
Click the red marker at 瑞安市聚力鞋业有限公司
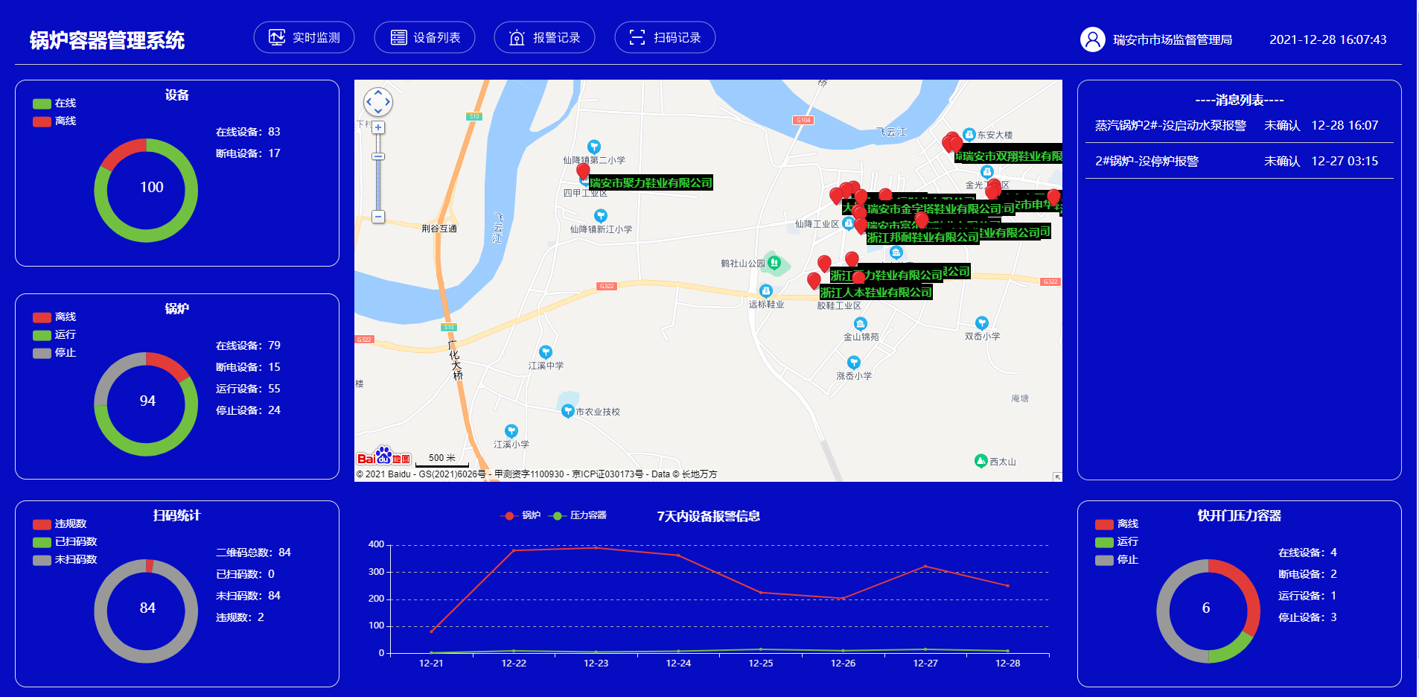[x=583, y=171]
